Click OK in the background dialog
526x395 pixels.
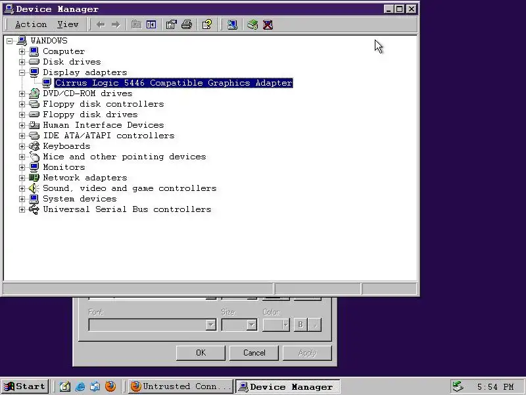pos(201,353)
